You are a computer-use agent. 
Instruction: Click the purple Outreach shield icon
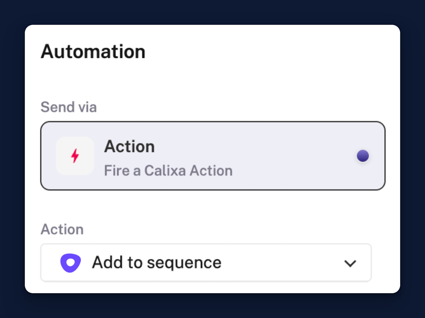point(70,263)
